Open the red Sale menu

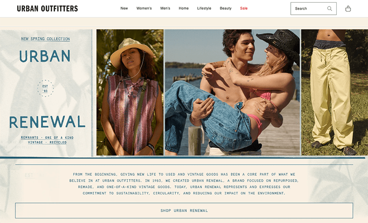(244, 8)
